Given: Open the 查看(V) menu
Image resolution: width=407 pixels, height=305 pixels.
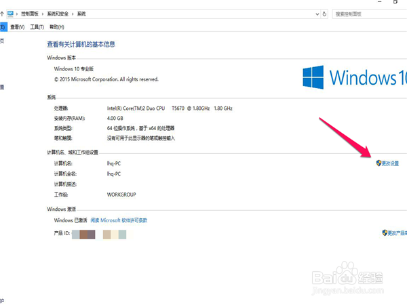Looking at the screenshot, I should [18, 27].
